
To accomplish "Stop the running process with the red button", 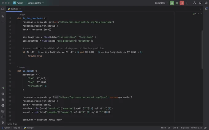I will [182, 3].
